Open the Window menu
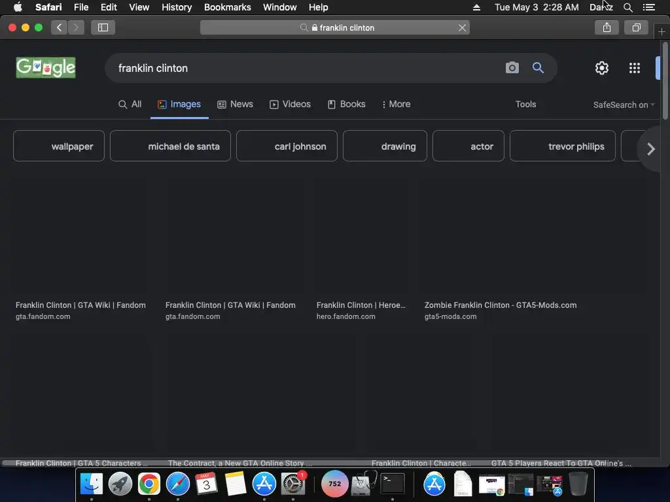The width and height of the screenshot is (670, 502). pyautogui.click(x=279, y=7)
